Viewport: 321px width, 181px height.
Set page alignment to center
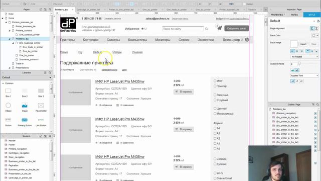(316, 28)
